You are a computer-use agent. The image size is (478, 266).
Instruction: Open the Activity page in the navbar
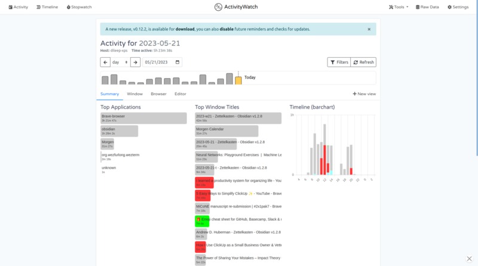pyautogui.click(x=19, y=7)
